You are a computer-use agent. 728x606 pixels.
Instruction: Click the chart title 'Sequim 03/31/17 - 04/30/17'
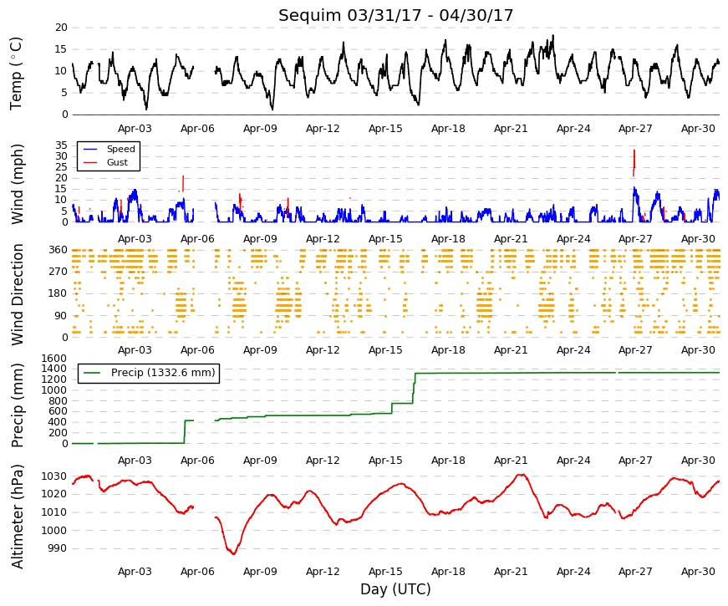pyautogui.click(x=395, y=15)
